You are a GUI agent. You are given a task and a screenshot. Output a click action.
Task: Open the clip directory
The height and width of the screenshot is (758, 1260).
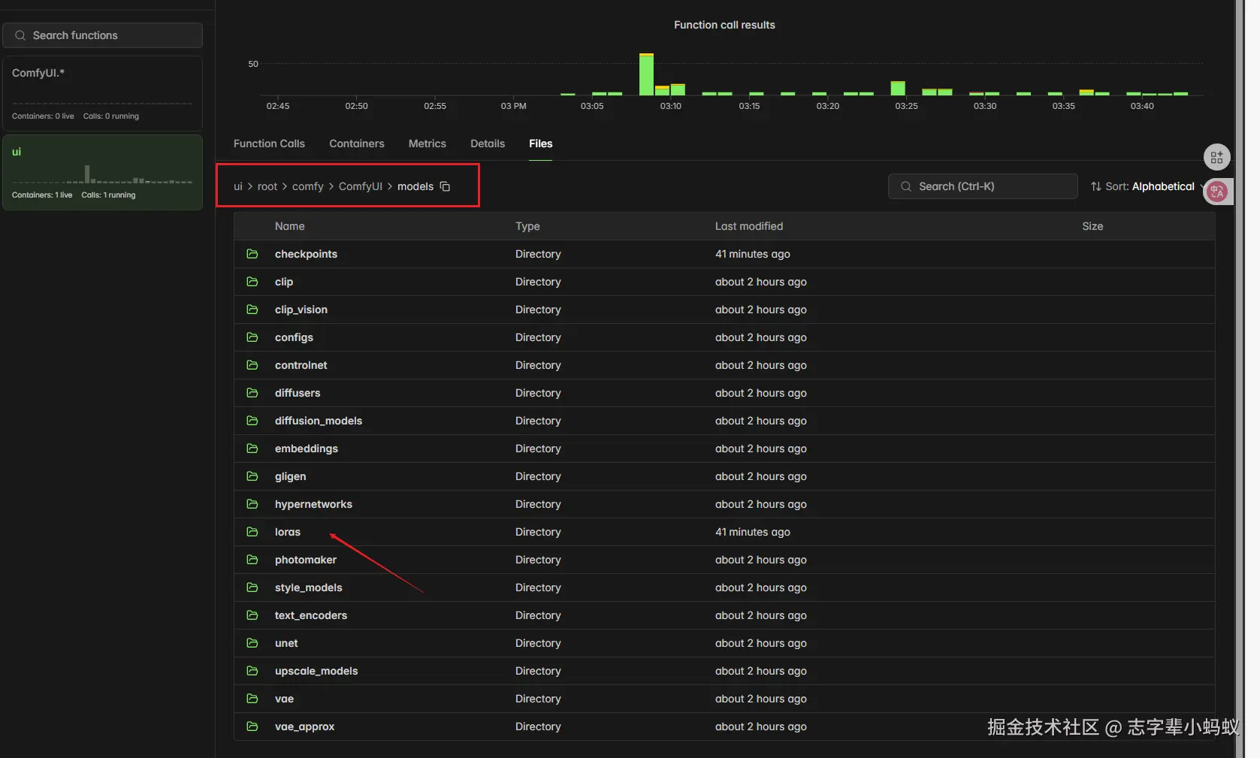284,282
